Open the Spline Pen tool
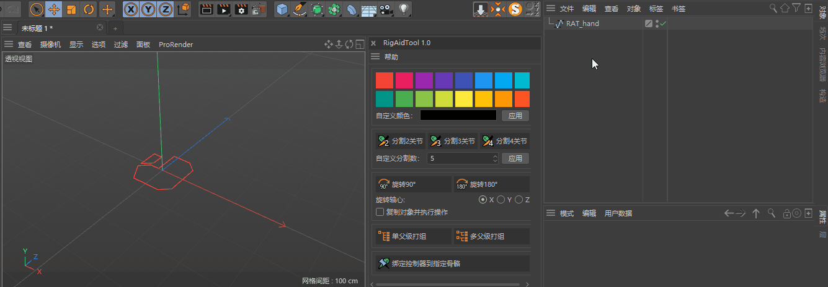828x287 pixels. click(300, 9)
